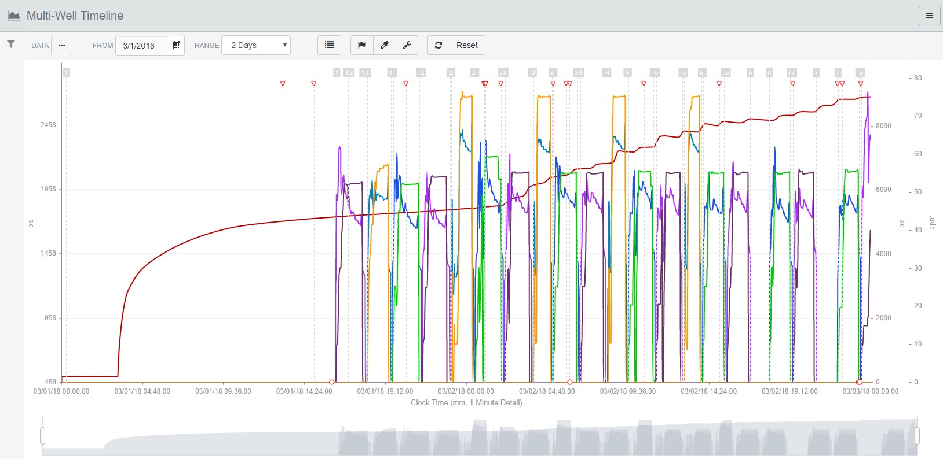The width and height of the screenshot is (943, 459).
Task: Open the calendar date picker
Action: (x=177, y=45)
